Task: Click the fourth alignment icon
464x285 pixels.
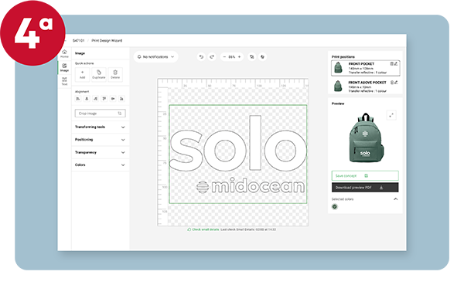Action: pos(104,98)
